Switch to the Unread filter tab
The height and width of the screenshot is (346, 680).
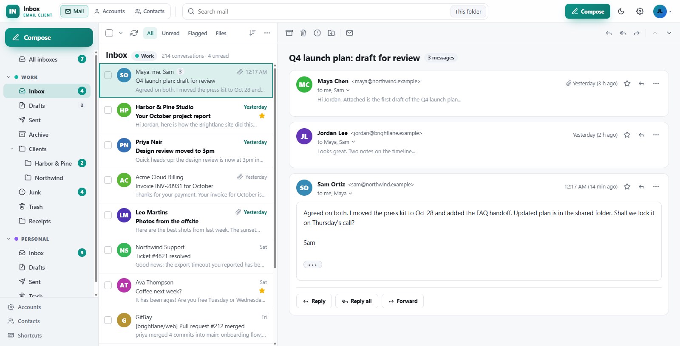(170, 33)
